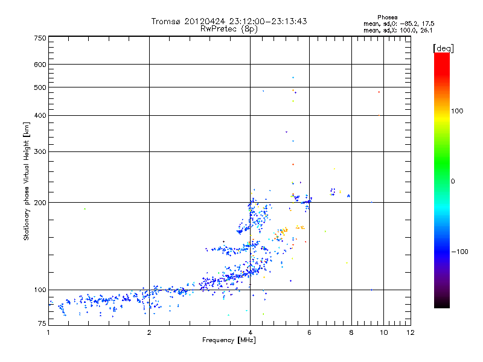Click the x-axis tick label '8'
The width and height of the screenshot is (483, 362).
click(351, 332)
